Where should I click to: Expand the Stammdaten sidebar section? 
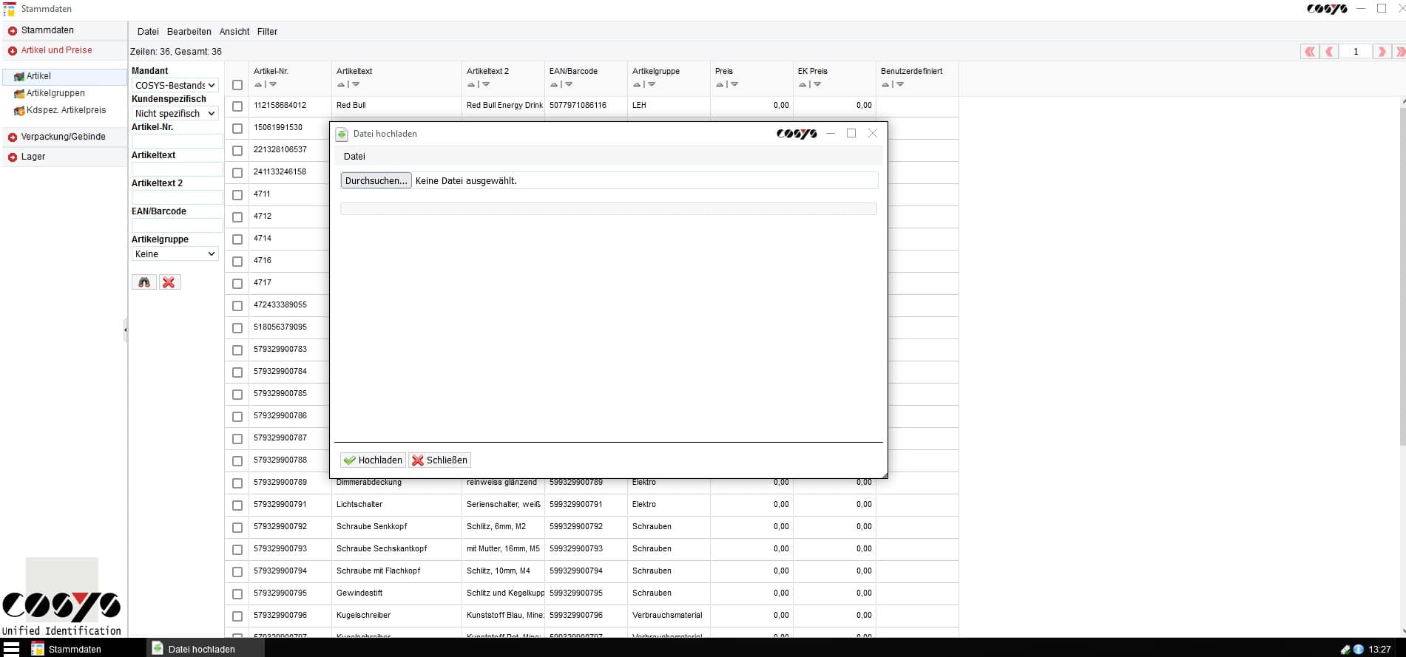[x=64, y=30]
